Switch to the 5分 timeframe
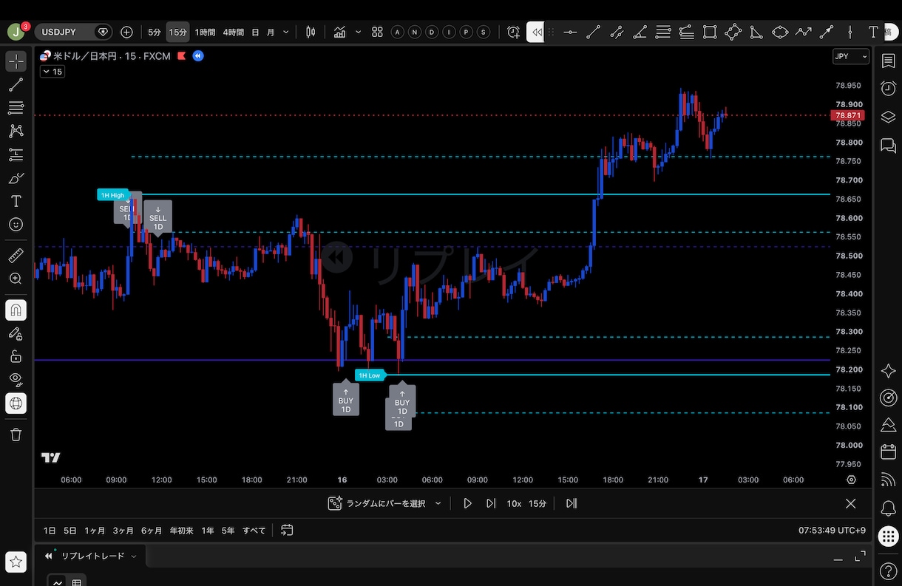 coord(154,32)
